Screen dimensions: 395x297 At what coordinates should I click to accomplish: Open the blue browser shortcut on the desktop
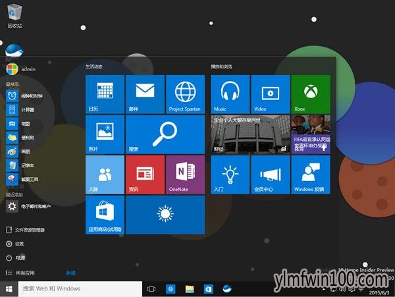pos(14,51)
